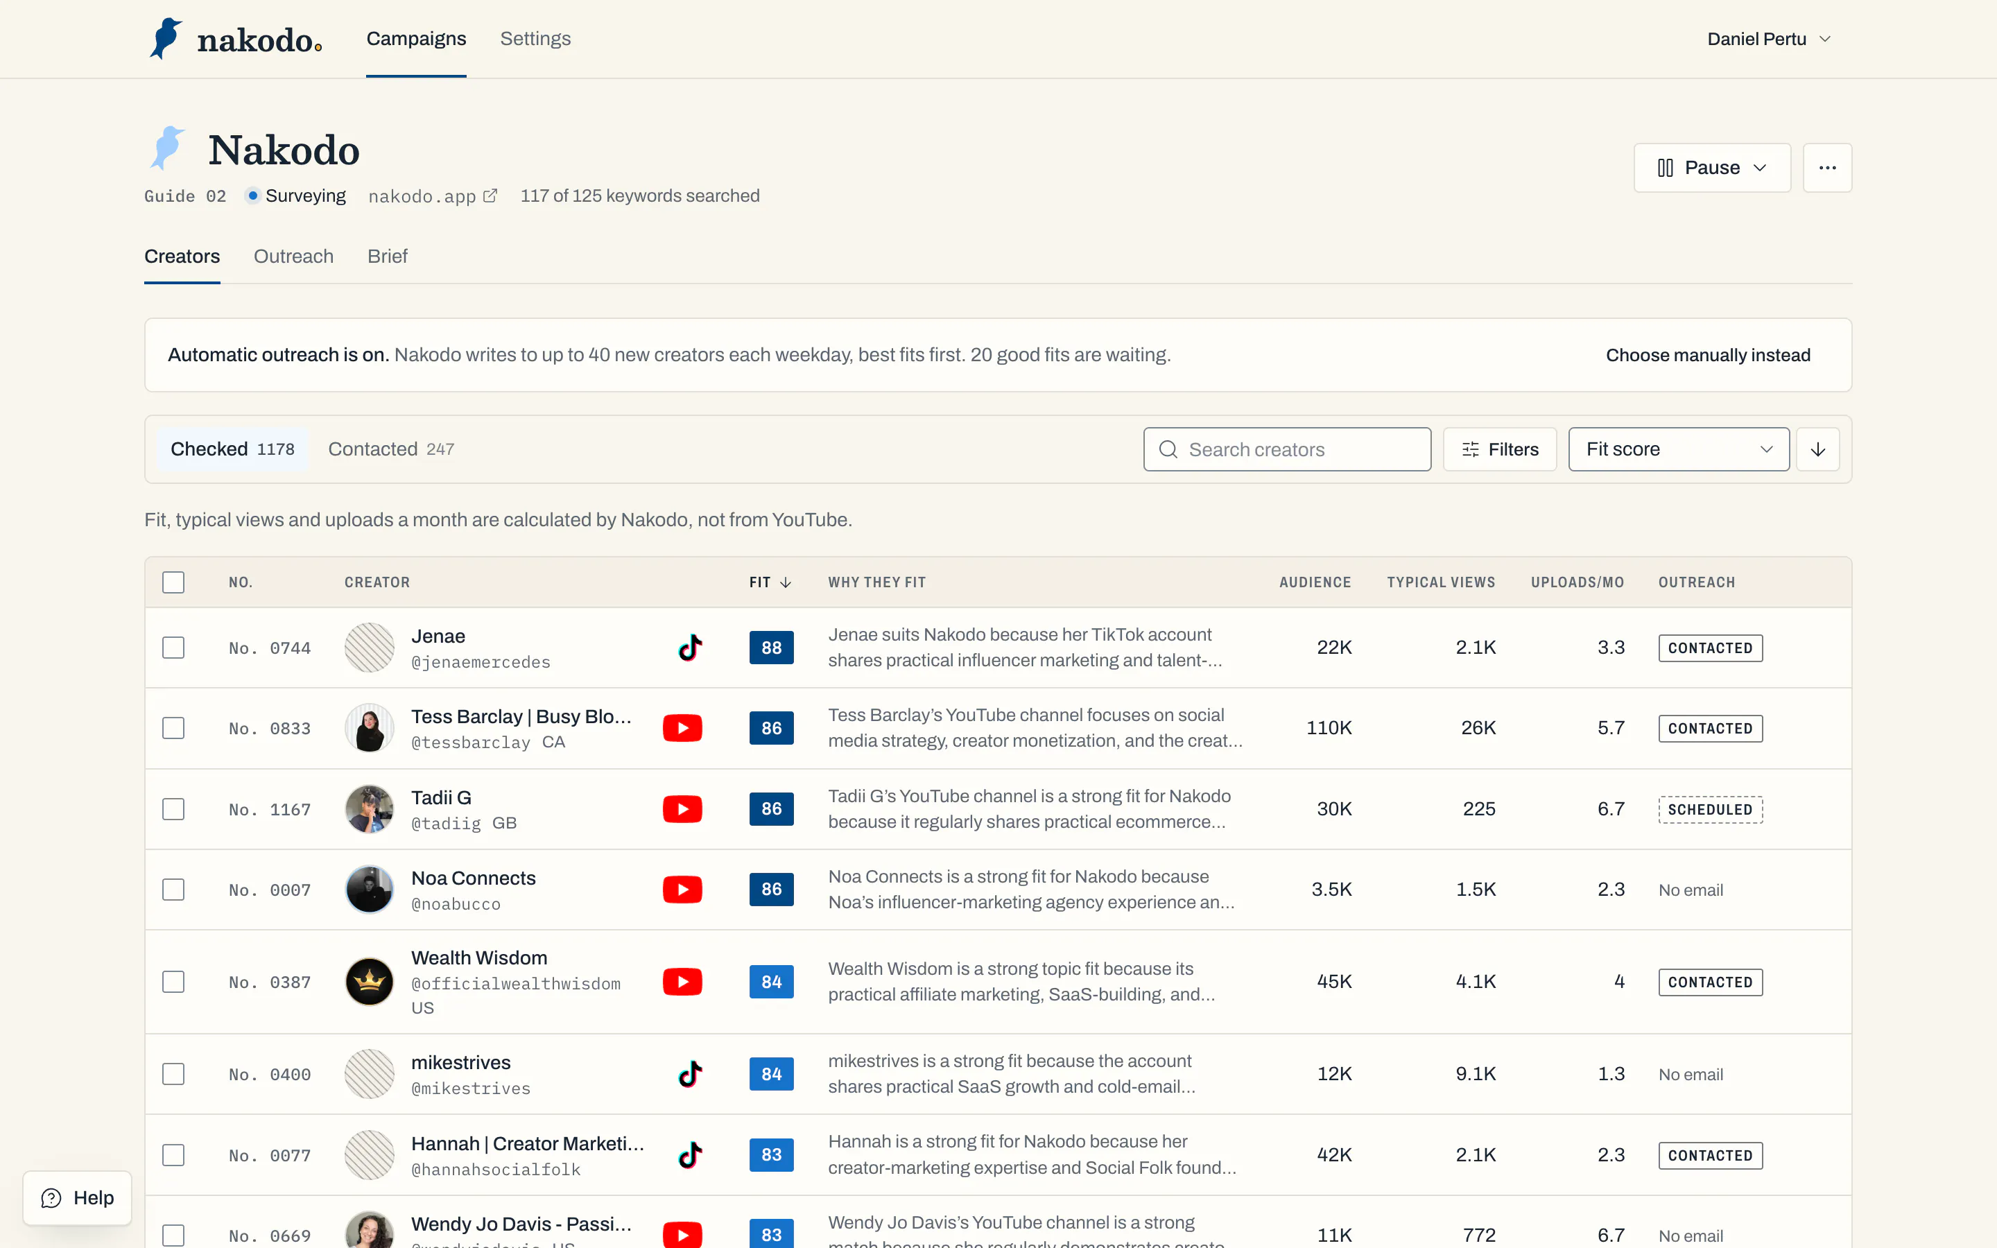Open the external link icon beside nakodo.app
The height and width of the screenshot is (1248, 1997).
[490, 196]
